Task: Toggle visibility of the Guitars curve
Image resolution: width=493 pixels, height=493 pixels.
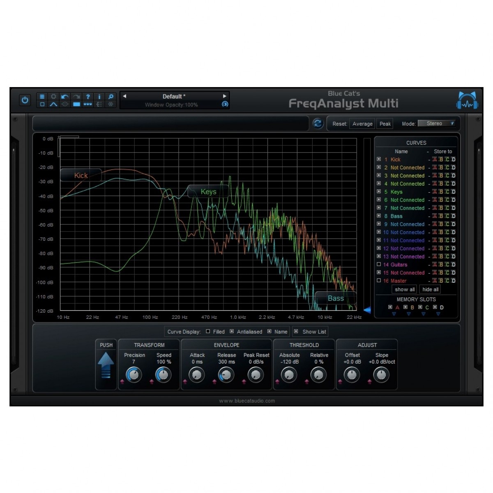Action: click(x=379, y=265)
